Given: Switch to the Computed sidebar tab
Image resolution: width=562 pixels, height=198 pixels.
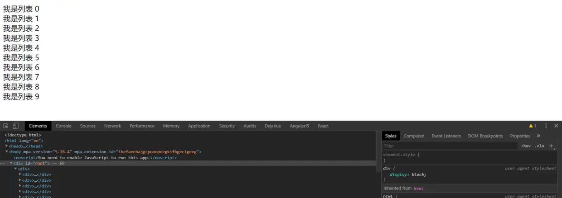Looking at the screenshot, I should [x=414, y=136].
